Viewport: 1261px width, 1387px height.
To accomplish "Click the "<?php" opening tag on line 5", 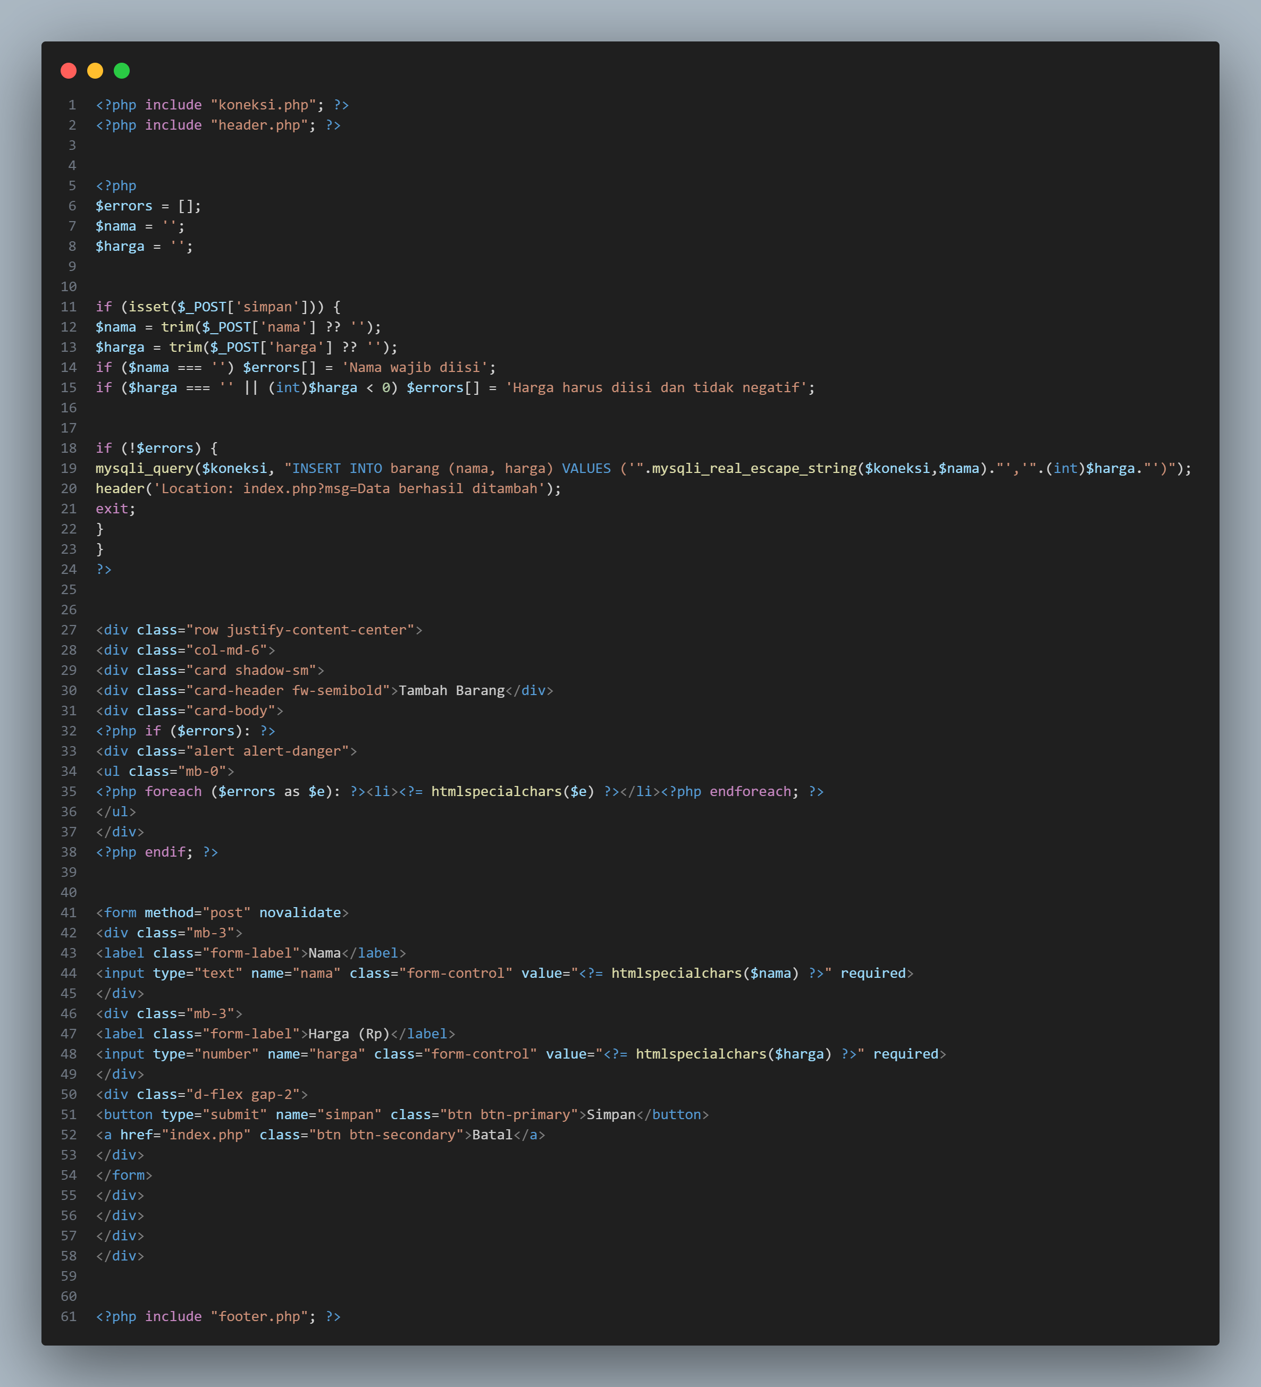I will click(x=116, y=186).
